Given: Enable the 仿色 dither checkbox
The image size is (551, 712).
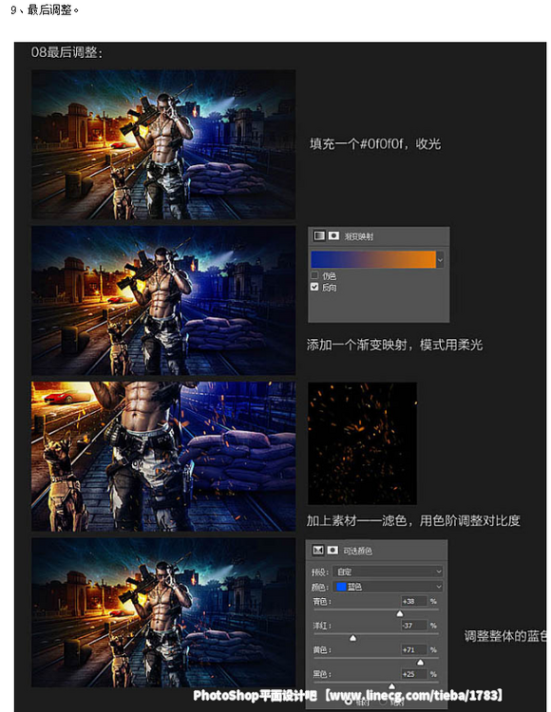Looking at the screenshot, I should [x=314, y=274].
